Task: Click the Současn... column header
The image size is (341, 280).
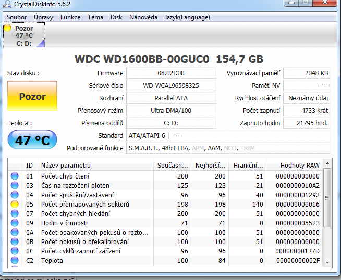Action: [x=172, y=165]
